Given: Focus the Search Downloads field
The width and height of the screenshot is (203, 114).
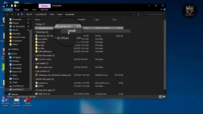Looking at the screenshot, I should pyautogui.click(x=153, y=15).
